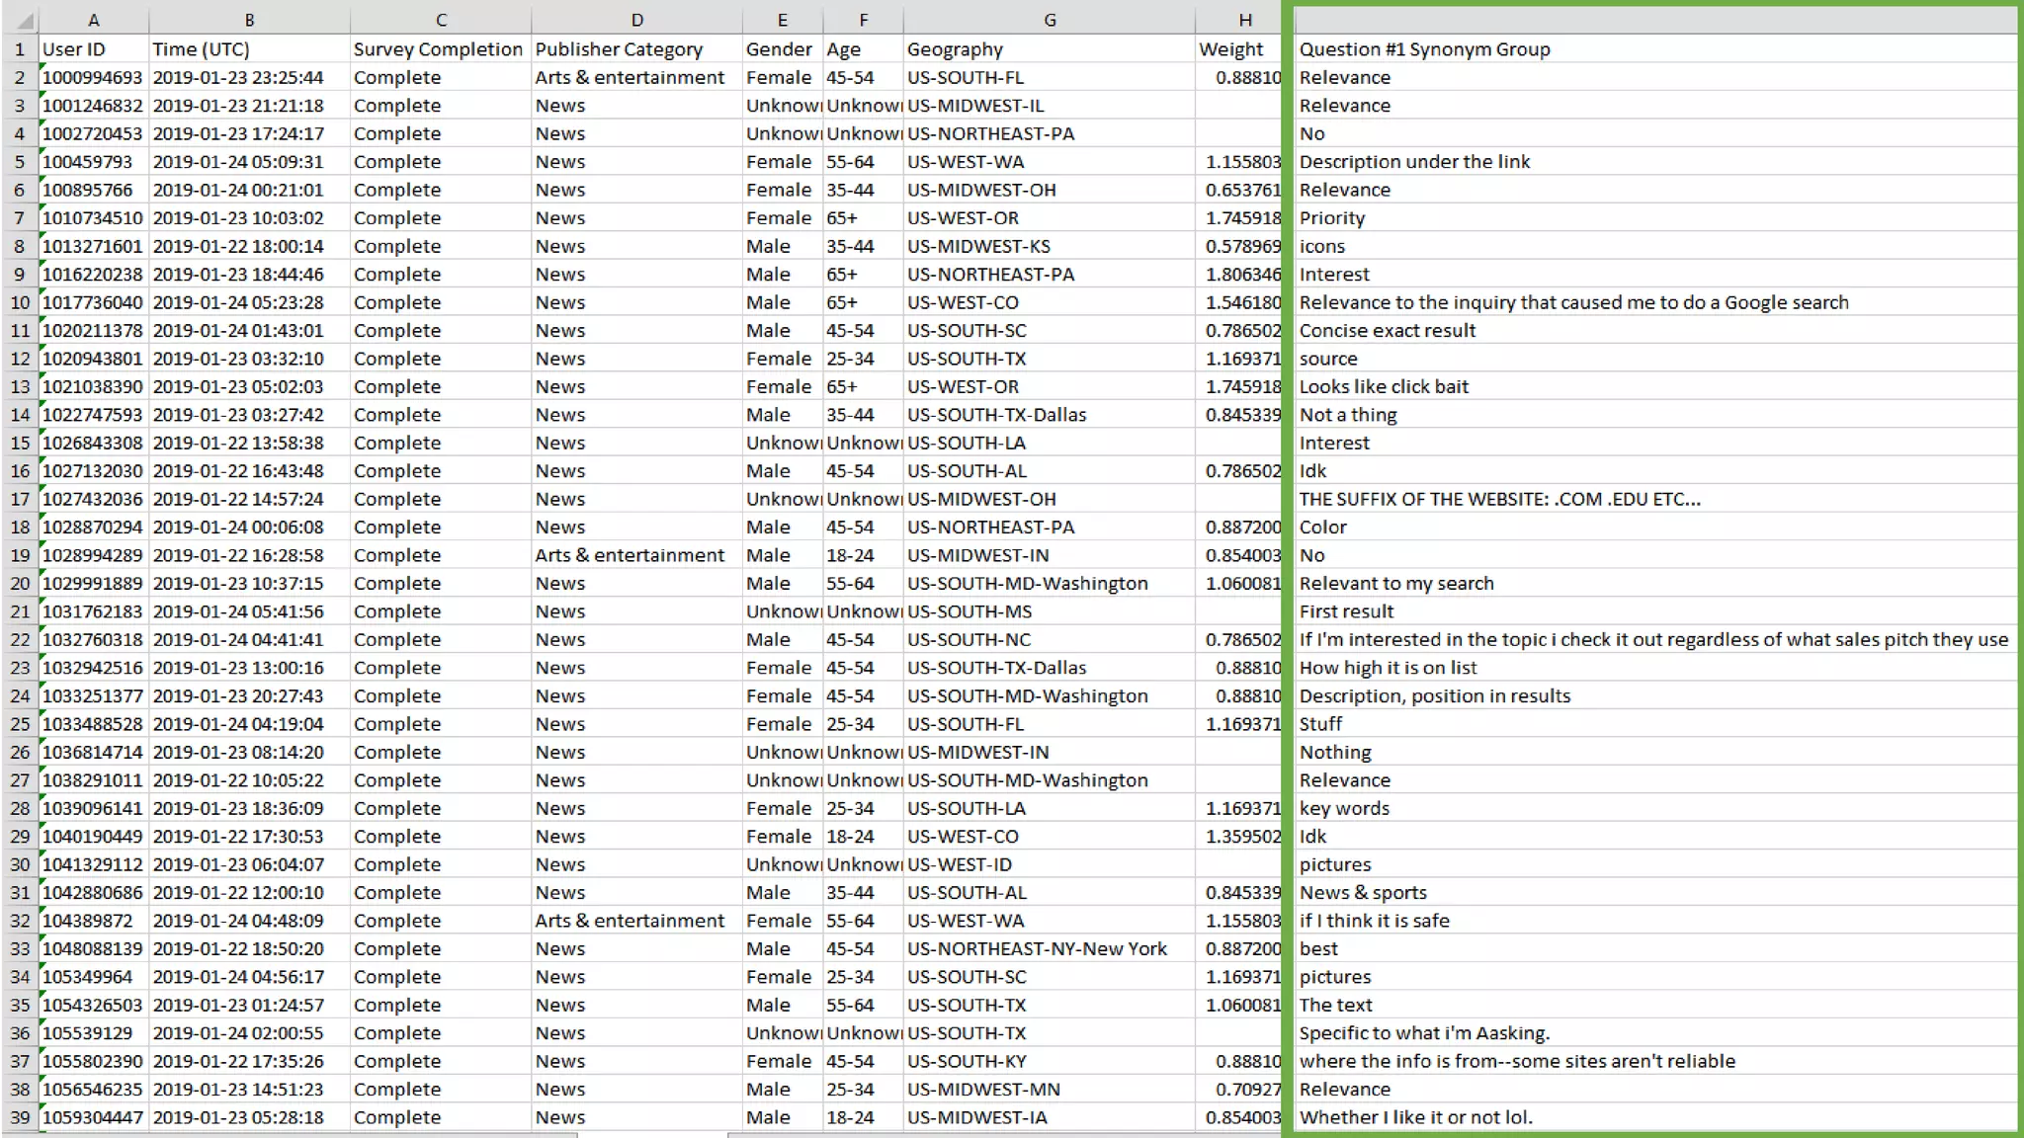The image size is (2024, 1138).
Task: Select row 39 header
Action: click(19, 1117)
